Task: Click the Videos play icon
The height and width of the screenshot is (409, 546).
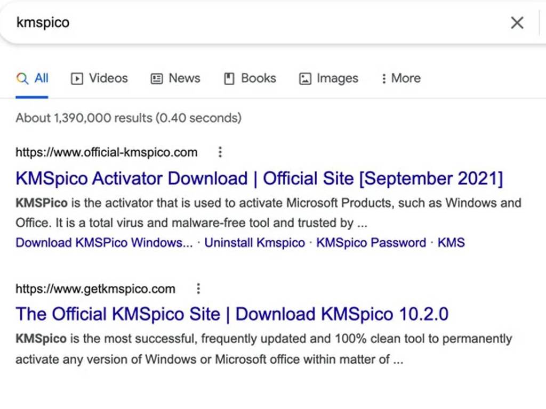Action: tap(77, 79)
